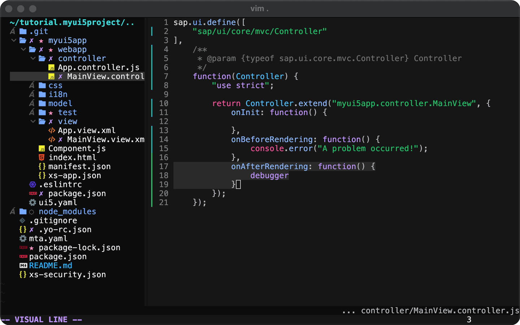Click the css folder icon
Viewport: 520px width, 325px height.
42,85
